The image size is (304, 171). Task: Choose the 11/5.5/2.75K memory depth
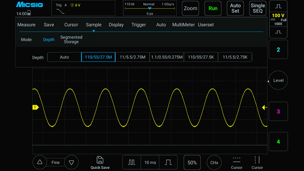(x=235, y=57)
